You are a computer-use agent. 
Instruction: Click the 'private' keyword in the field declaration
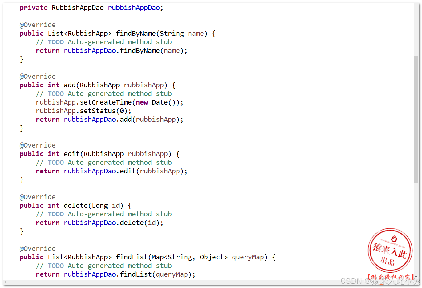pos(34,8)
